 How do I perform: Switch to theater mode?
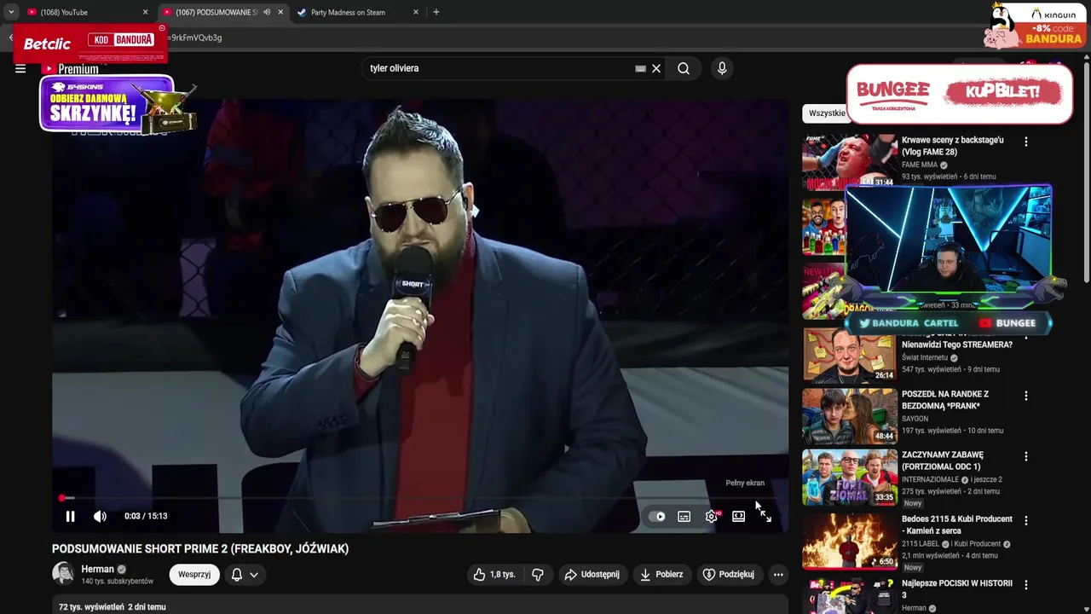point(738,516)
